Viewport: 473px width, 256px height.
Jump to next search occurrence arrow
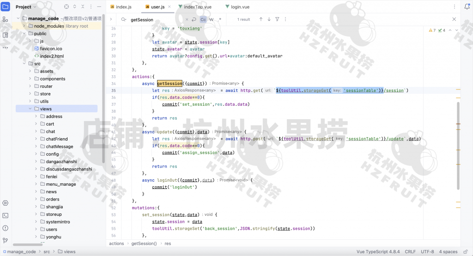tap(269, 19)
